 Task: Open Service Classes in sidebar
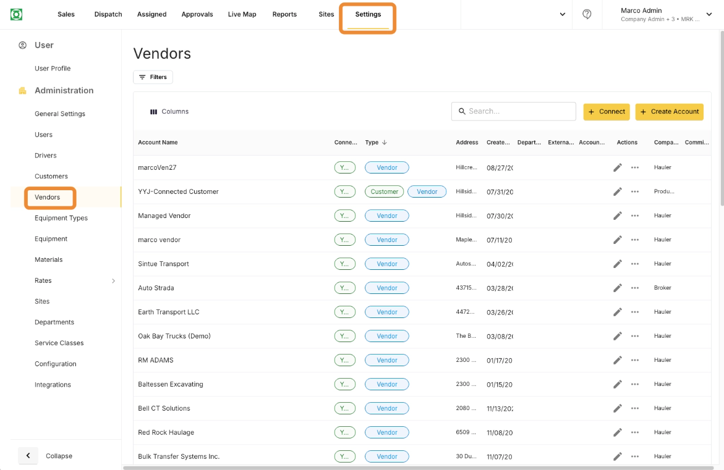click(x=59, y=343)
